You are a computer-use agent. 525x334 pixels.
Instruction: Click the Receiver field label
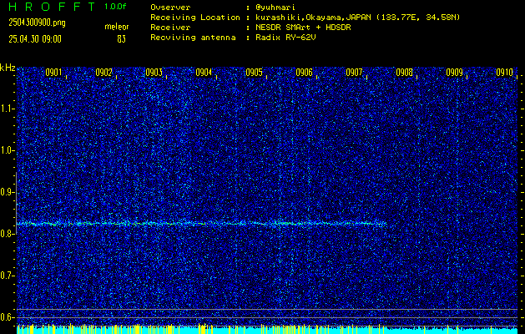[170, 28]
